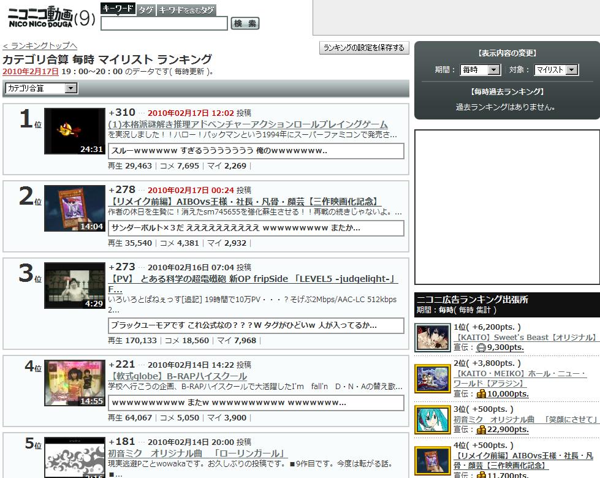
Task: Open 【KAITO・MEIKO】ホール・ニュー・ワールド link
Action: click(x=520, y=379)
